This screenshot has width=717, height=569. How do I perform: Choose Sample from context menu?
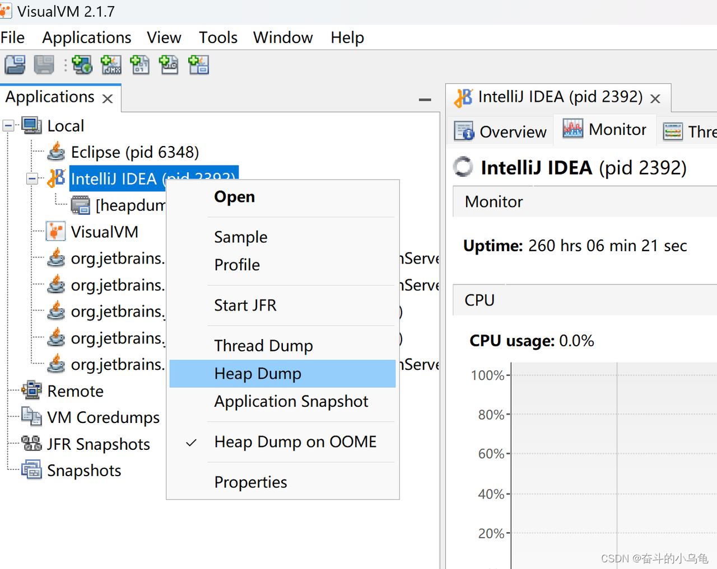click(x=282, y=237)
